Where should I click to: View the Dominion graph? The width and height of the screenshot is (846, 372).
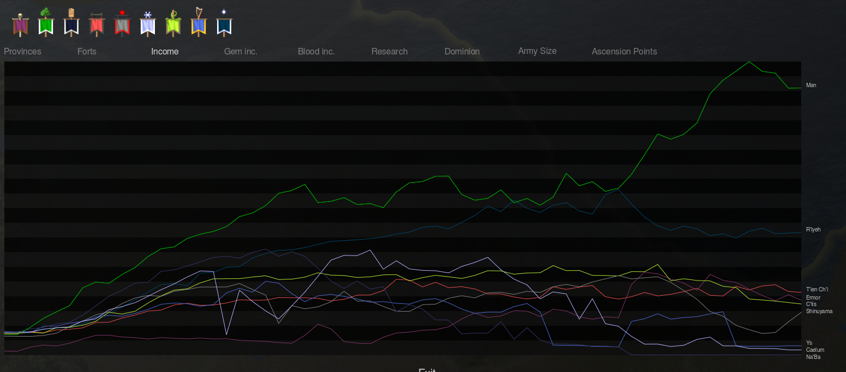point(462,51)
